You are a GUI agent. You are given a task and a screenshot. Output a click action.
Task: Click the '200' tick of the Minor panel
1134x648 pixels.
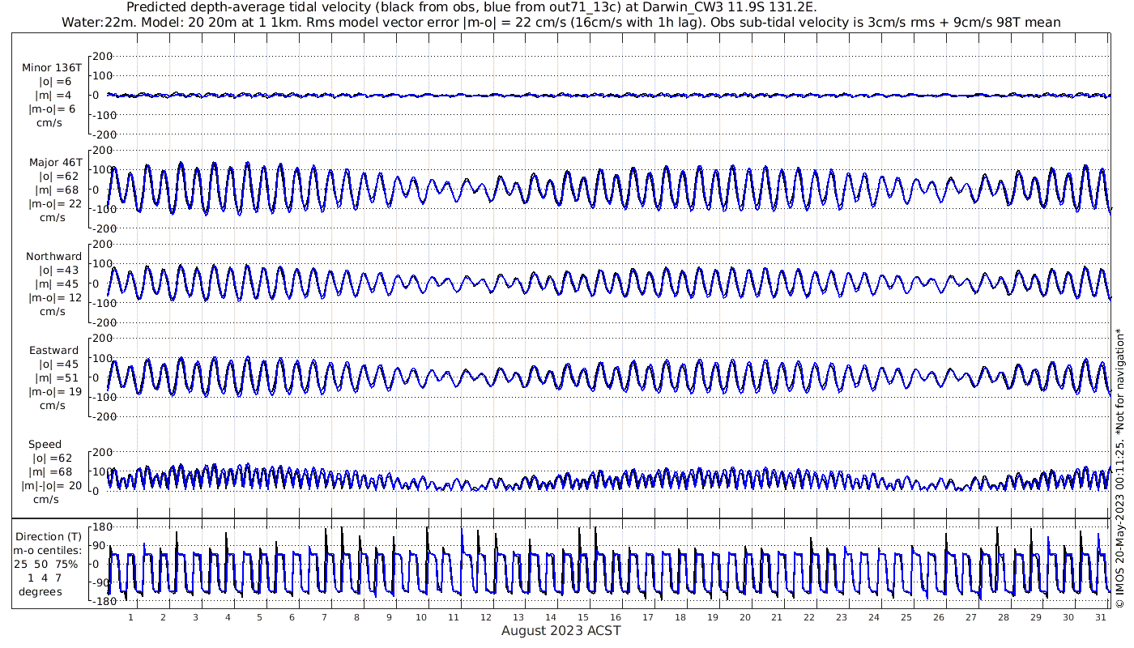(102, 57)
